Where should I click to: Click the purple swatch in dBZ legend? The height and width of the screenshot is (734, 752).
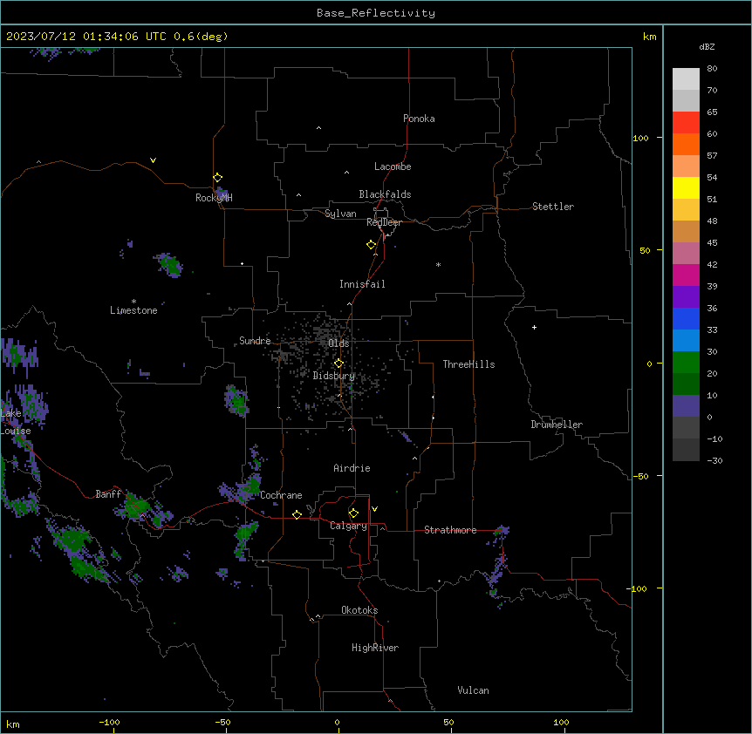point(686,296)
